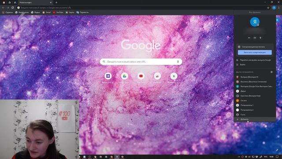Open the Gmail bookmark
This screenshot has width=282, height=159.
[x=47, y=12]
